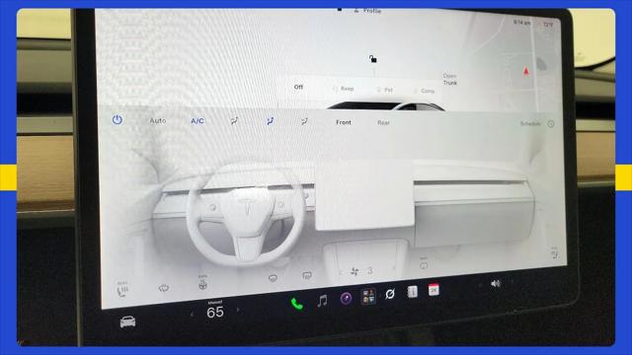Tap the outside temperature reading
This screenshot has width=632, height=355.
tap(548, 25)
